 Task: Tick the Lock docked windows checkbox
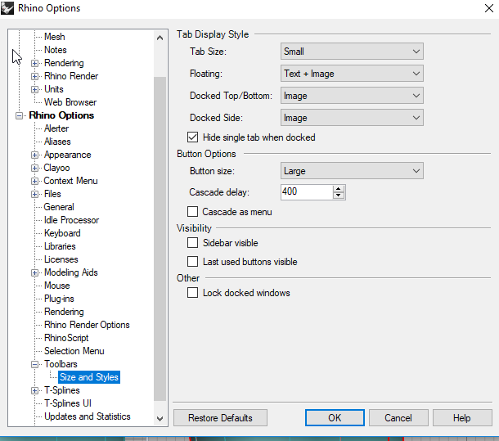pos(193,293)
